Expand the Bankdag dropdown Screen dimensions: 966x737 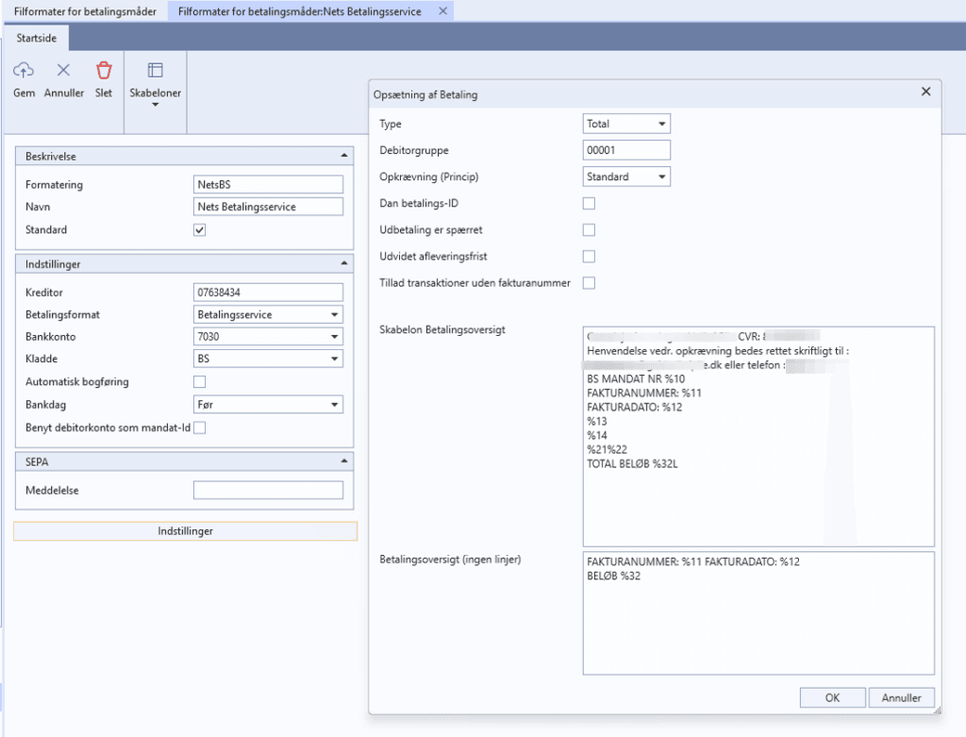(268, 404)
